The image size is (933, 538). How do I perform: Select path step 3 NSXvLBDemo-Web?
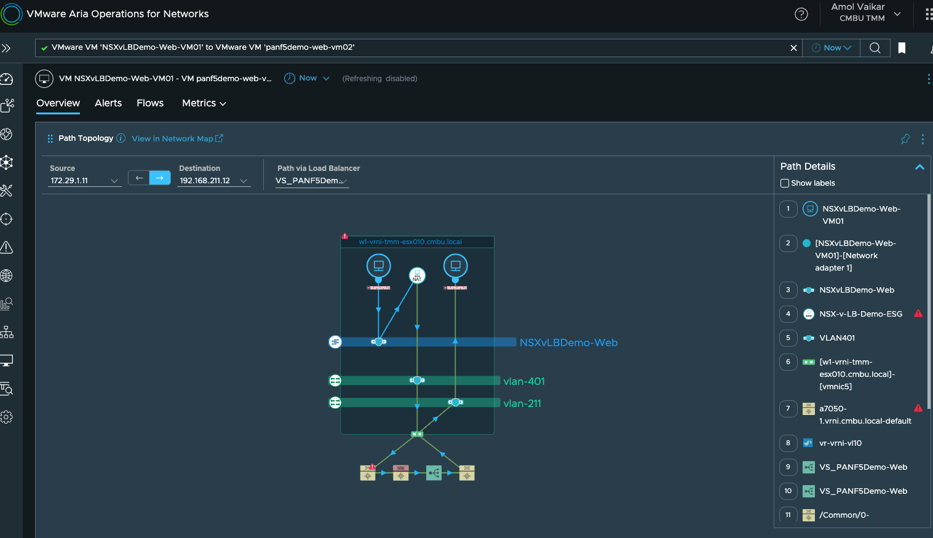click(x=852, y=290)
